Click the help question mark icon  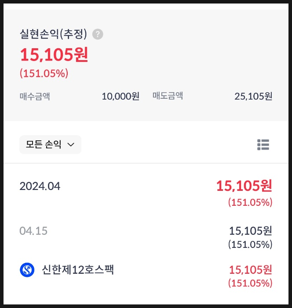(x=98, y=34)
